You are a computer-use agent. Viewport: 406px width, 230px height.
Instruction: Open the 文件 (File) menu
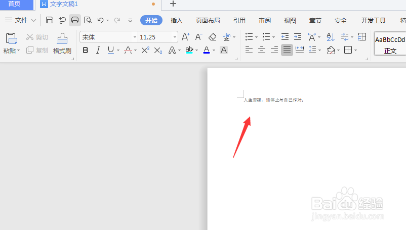click(x=20, y=20)
